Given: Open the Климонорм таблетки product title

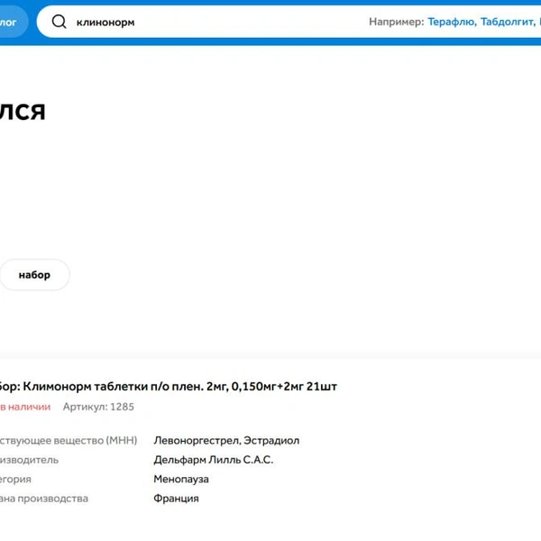Looking at the screenshot, I should [168, 387].
